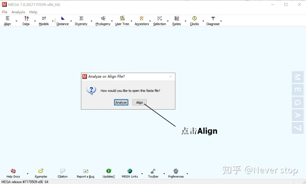Expand the Data dropdown arrow

coord(35,21)
